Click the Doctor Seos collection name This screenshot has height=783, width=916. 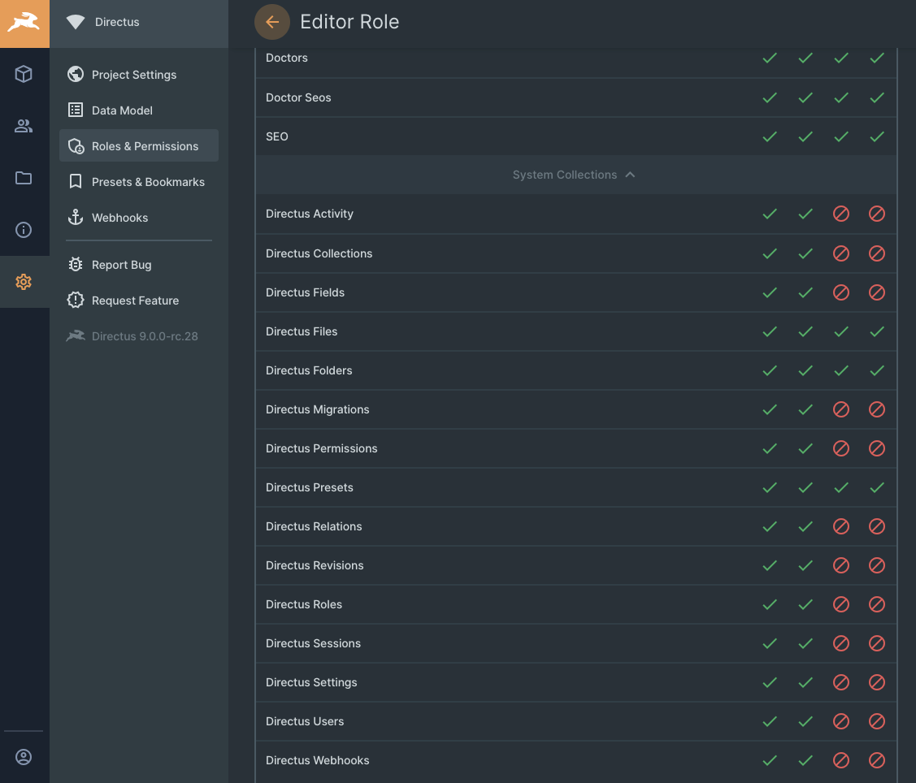[298, 97]
